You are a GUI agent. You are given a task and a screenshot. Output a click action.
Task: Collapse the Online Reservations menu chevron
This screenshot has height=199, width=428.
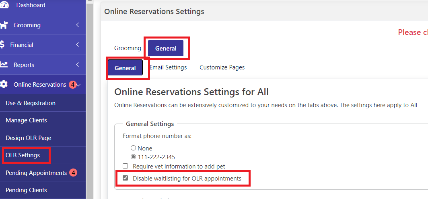tap(79, 85)
